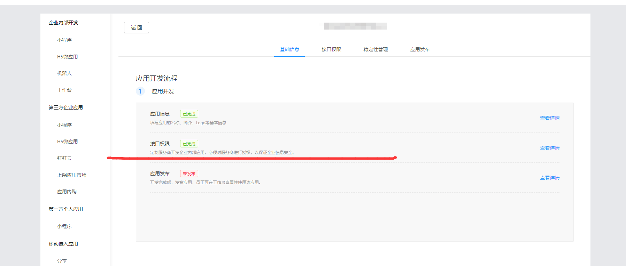Open 钉钉云 in the sidebar

click(x=64, y=158)
